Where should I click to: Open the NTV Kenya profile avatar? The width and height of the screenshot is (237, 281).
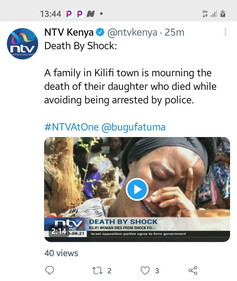[x=22, y=44]
